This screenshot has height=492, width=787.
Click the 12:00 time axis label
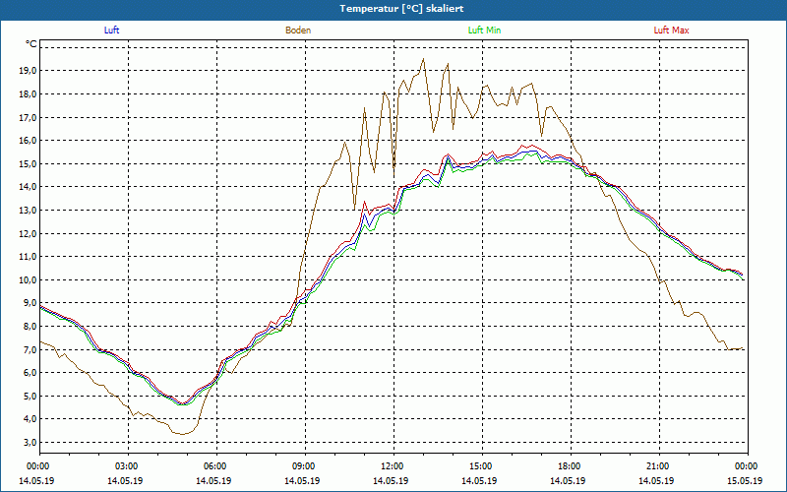393,466
